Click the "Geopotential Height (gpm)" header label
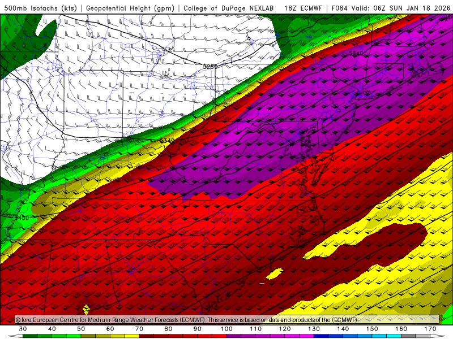Viewport: 453px width, 339px height. (x=130, y=8)
